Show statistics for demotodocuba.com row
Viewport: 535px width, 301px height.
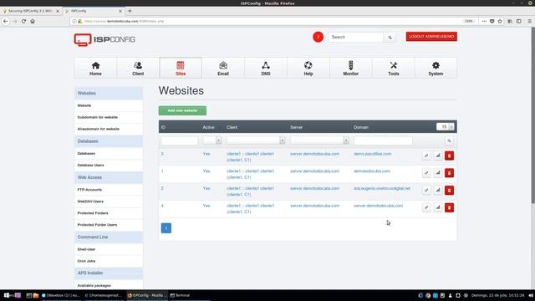click(x=438, y=173)
